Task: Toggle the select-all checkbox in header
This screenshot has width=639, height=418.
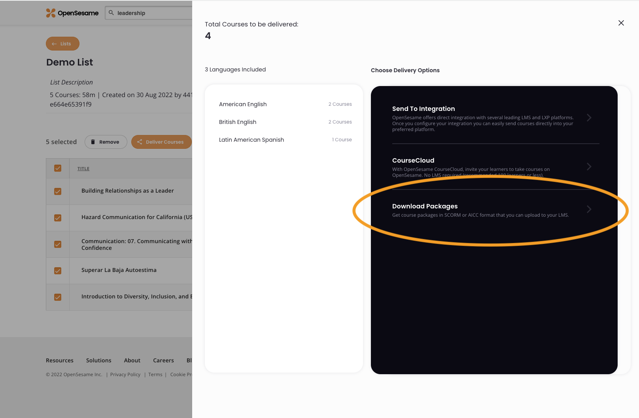Action: tap(58, 168)
